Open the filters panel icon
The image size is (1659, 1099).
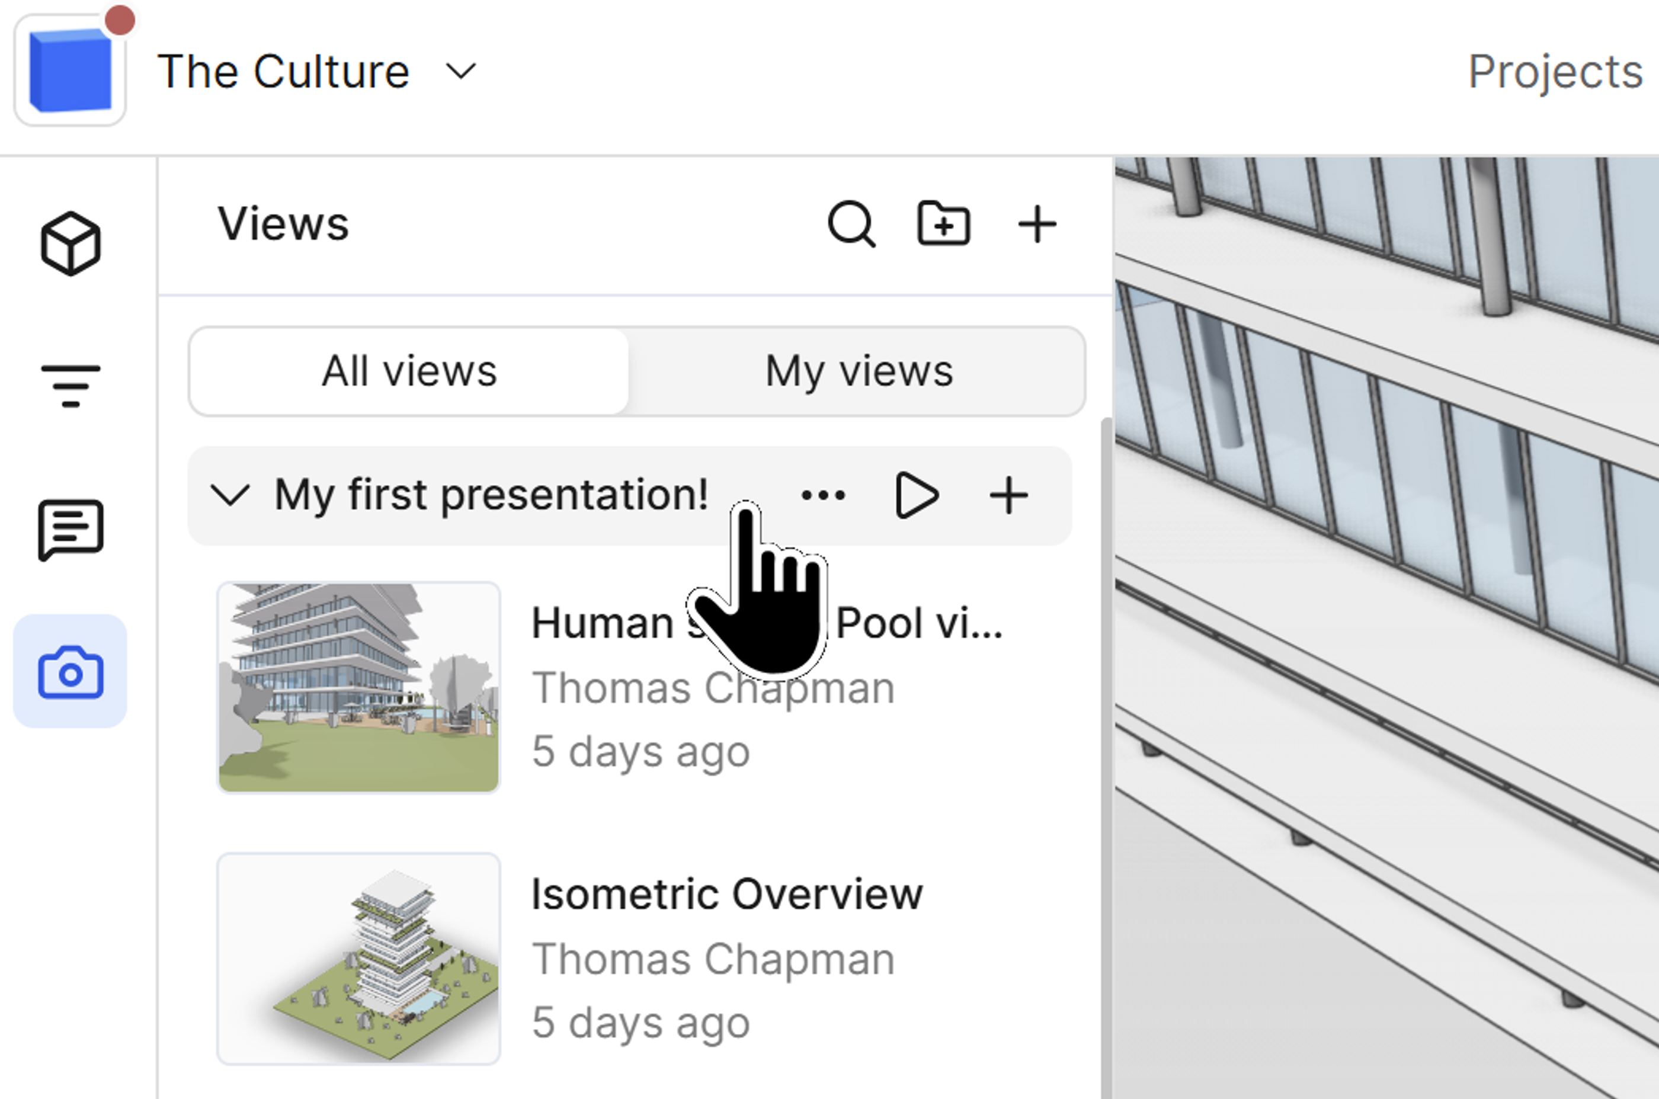tap(70, 386)
